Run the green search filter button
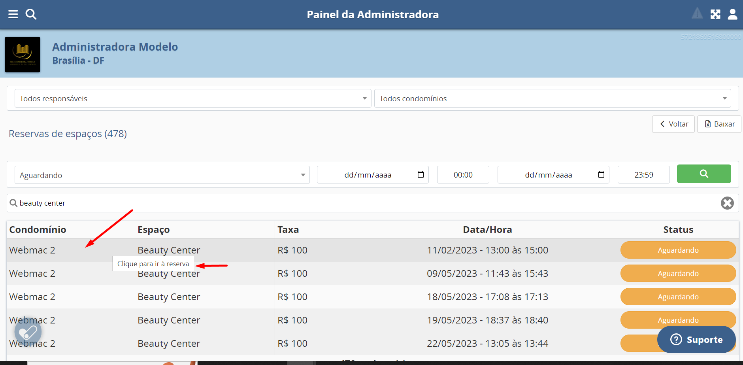This screenshot has width=743, height=365. (x=703, y=174)
